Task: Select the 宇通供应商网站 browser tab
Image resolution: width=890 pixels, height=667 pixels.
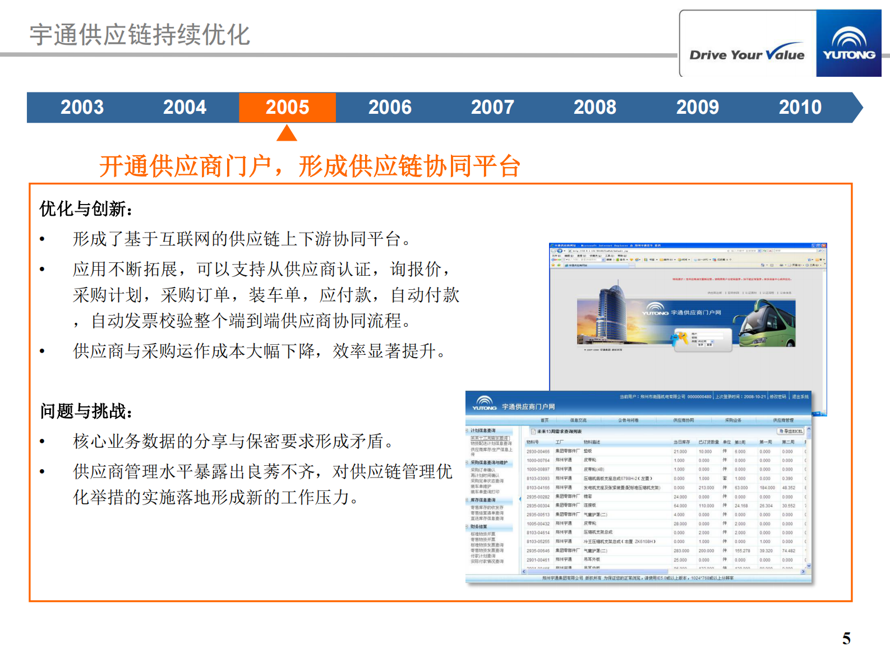Action: (x=596, y=265)
